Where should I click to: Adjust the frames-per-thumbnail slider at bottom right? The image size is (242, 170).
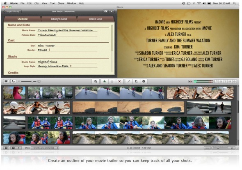pos(220,148)
